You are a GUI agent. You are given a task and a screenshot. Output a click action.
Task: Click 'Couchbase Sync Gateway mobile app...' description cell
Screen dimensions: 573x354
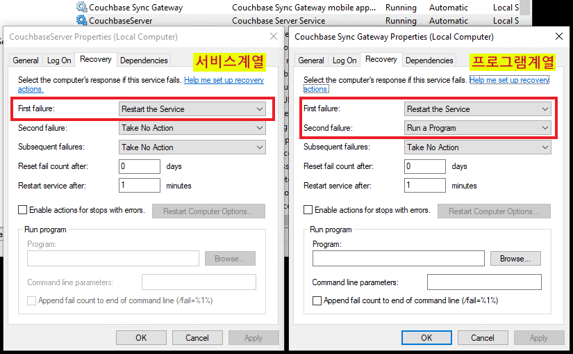pos(304,8)
